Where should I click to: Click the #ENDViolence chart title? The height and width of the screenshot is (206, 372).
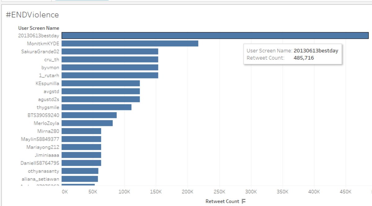coord(32,15)
